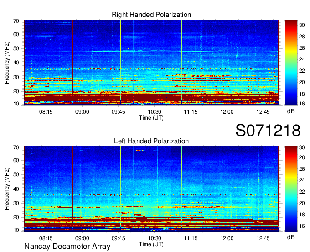Click 'Time (UT)' label under bottom plot
This screenshot has height=252, width=310.
click(x=151, y=244)
